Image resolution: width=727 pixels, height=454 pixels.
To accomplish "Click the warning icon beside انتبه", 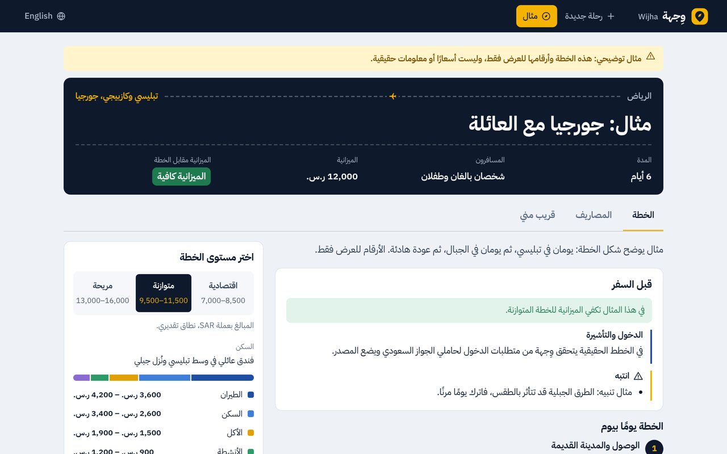I will [x=638, y=376].
